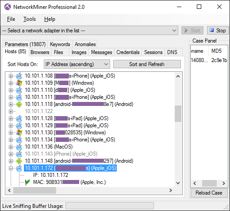Maximize the NetworkMiner window
This screenshot has height=211, width=230.
(199, 7)
